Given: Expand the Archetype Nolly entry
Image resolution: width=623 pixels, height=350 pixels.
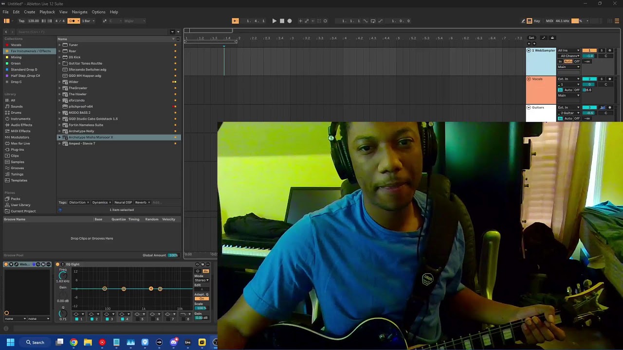Looking at the screenshot, I should click(60, 131).
